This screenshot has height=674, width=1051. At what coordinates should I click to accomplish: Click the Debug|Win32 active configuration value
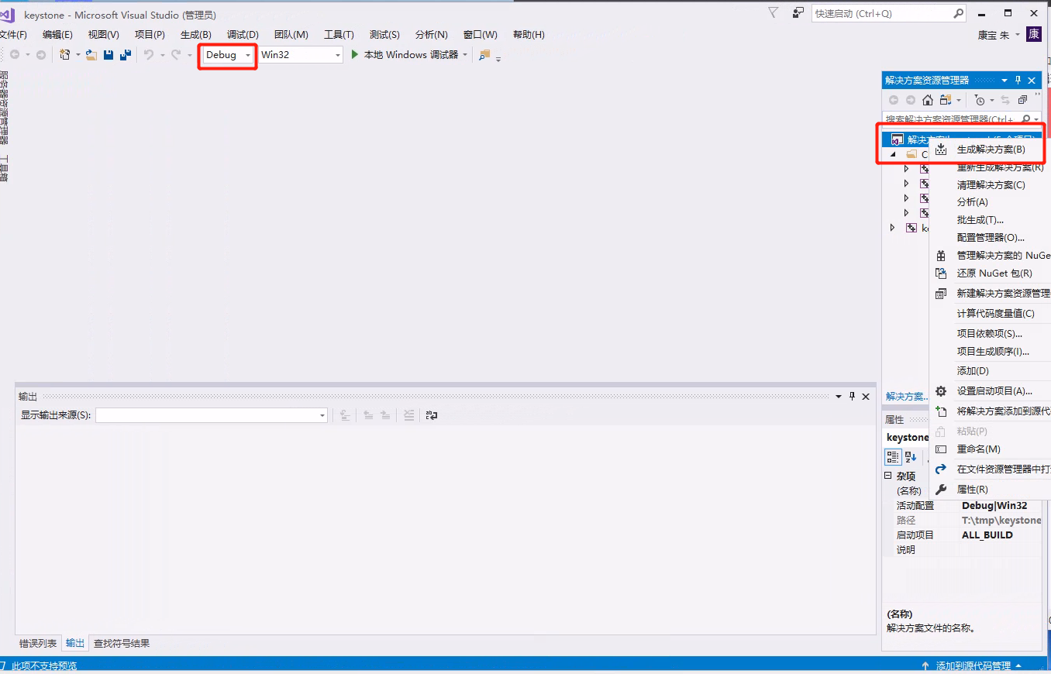[994, 506]
